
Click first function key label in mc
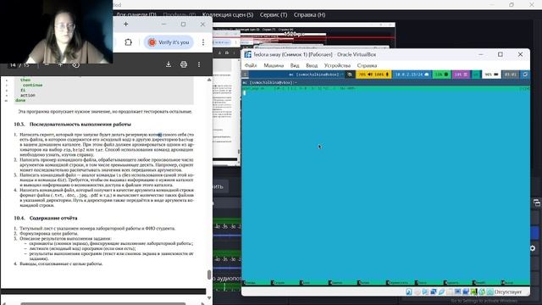pos(250,283)
